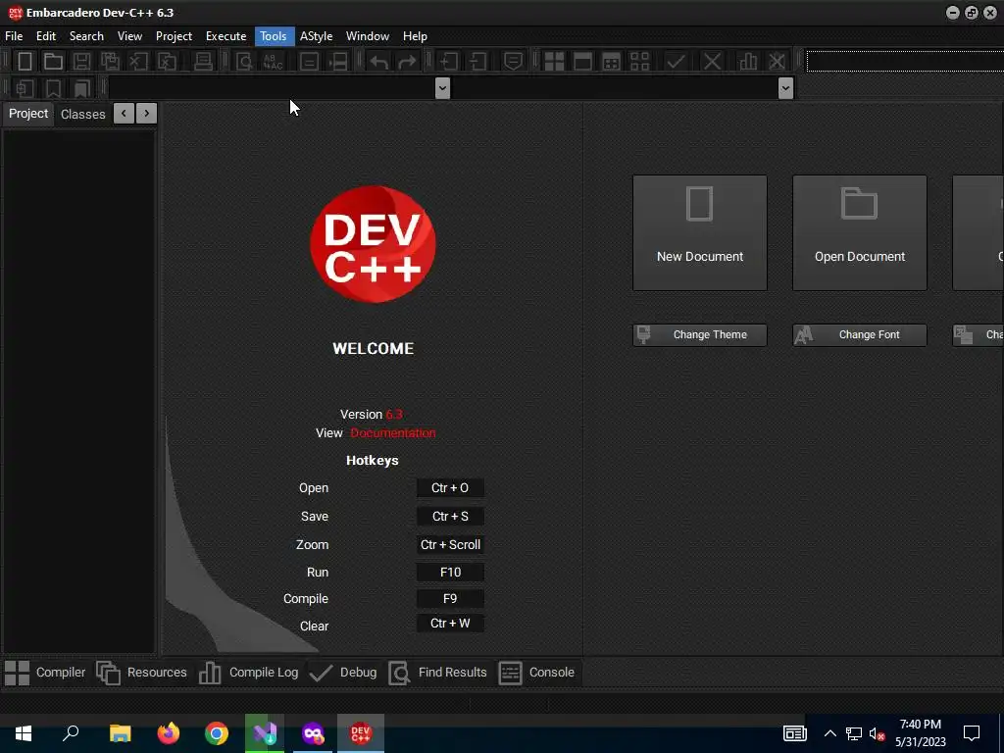Open the View menu
Viewport: 1004px width, 753px height.
point(129,36)
